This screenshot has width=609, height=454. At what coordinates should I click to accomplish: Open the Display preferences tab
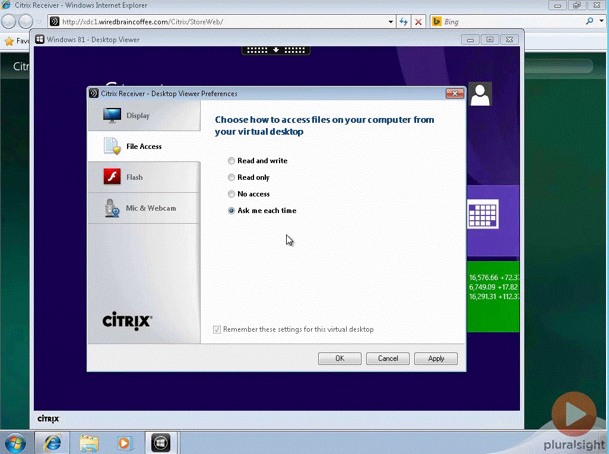pos(144,116)
